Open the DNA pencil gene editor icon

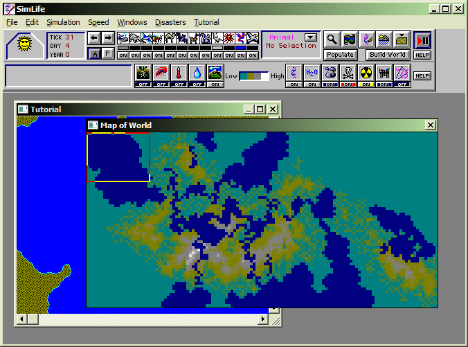(x=367, y=39)
